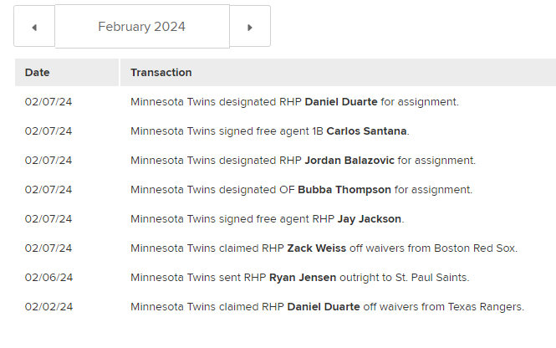Click the Date column header

click(38, 73)
